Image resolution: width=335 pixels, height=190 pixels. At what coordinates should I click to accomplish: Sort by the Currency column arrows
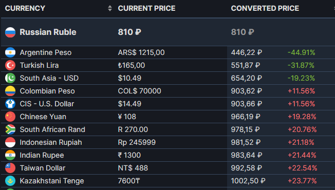point(110,8)
